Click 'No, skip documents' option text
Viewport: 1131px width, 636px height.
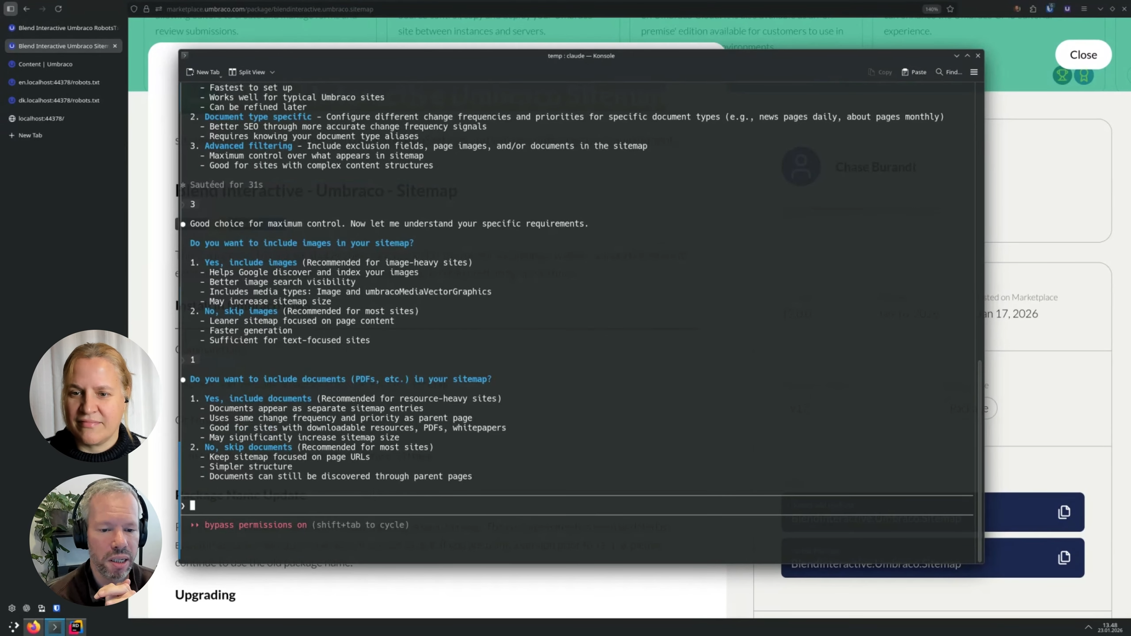[x=248, y=447]
